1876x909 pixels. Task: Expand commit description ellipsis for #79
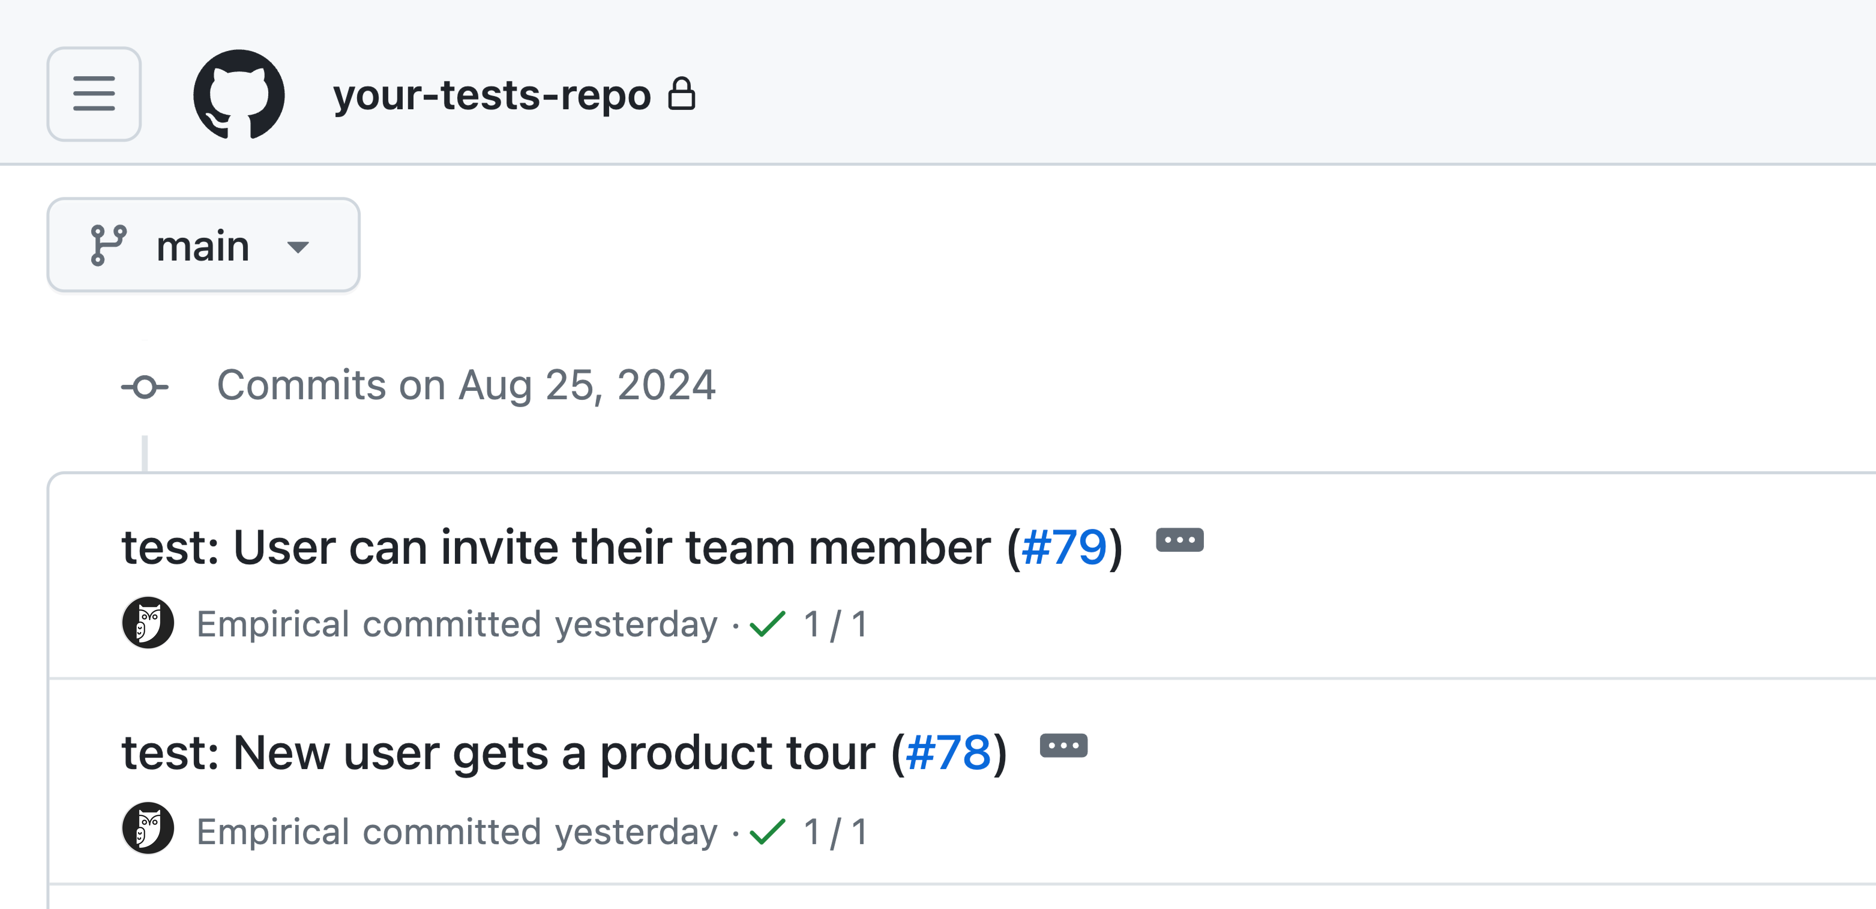coord(1180,540)
